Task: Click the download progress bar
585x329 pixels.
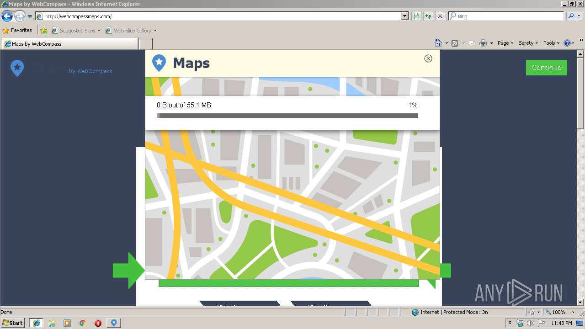Action: (287, 116)
